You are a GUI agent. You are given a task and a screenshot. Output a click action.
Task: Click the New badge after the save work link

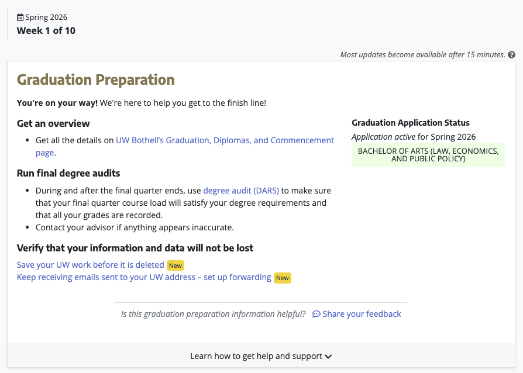[176, 265]
